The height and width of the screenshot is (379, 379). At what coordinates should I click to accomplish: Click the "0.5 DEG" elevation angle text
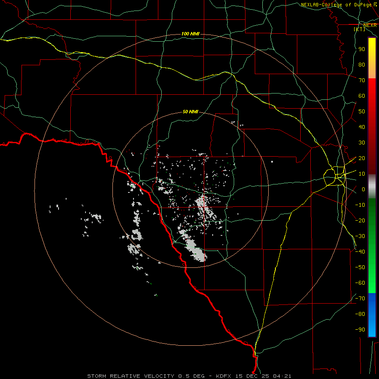point(192,376)
